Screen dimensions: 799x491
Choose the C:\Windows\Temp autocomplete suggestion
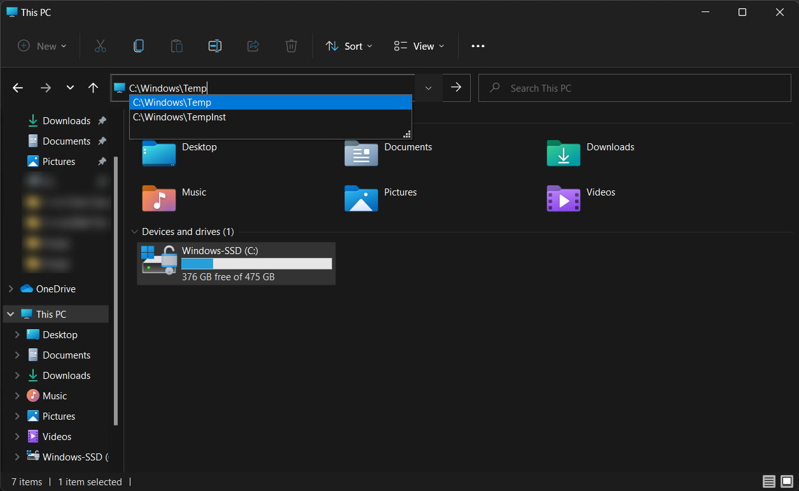point(271,102)
